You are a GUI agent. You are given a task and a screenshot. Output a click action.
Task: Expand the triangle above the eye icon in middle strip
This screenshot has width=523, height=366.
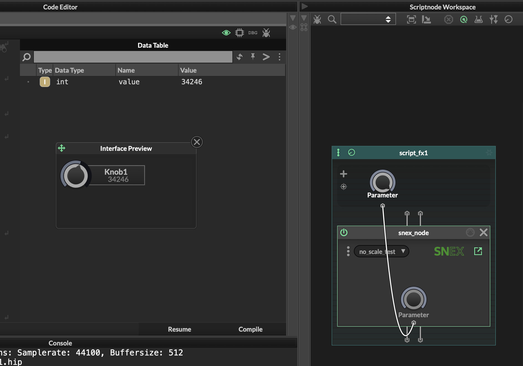(x=293, y=18)
